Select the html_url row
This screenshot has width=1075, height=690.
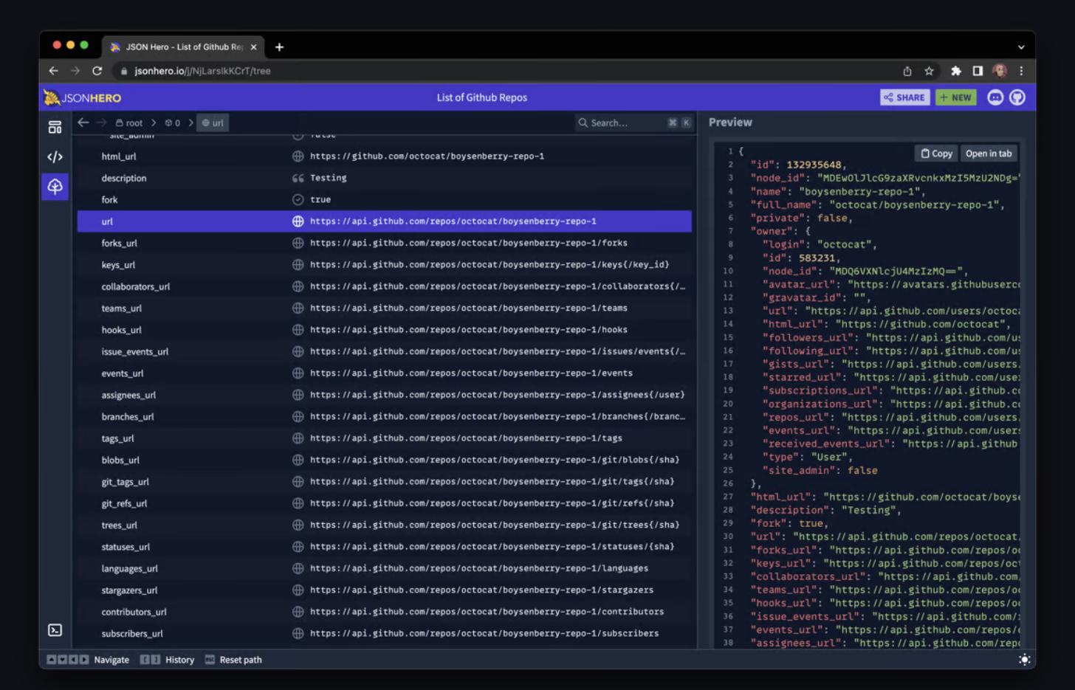(x=385, y=156)
